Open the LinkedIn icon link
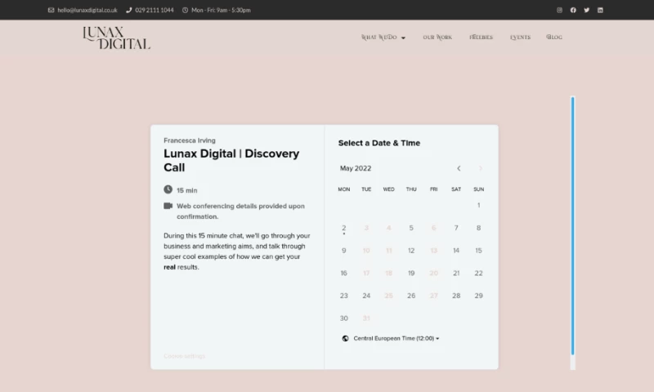654x392 pixels. (x=600, y=10)
